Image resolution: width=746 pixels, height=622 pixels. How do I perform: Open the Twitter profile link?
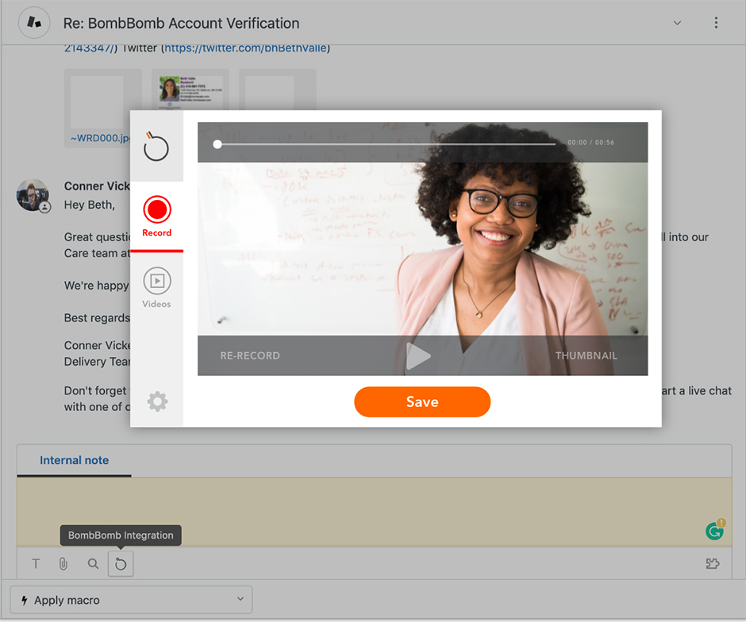[x=245, y=48]
